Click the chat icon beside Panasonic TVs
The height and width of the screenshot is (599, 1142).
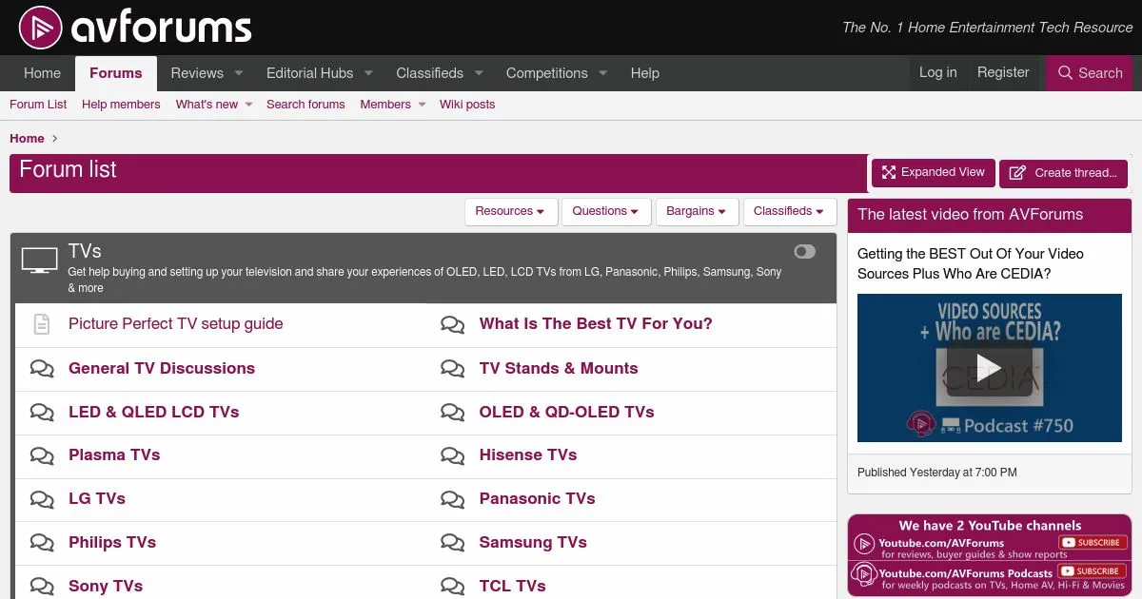[x=453, y=499]
